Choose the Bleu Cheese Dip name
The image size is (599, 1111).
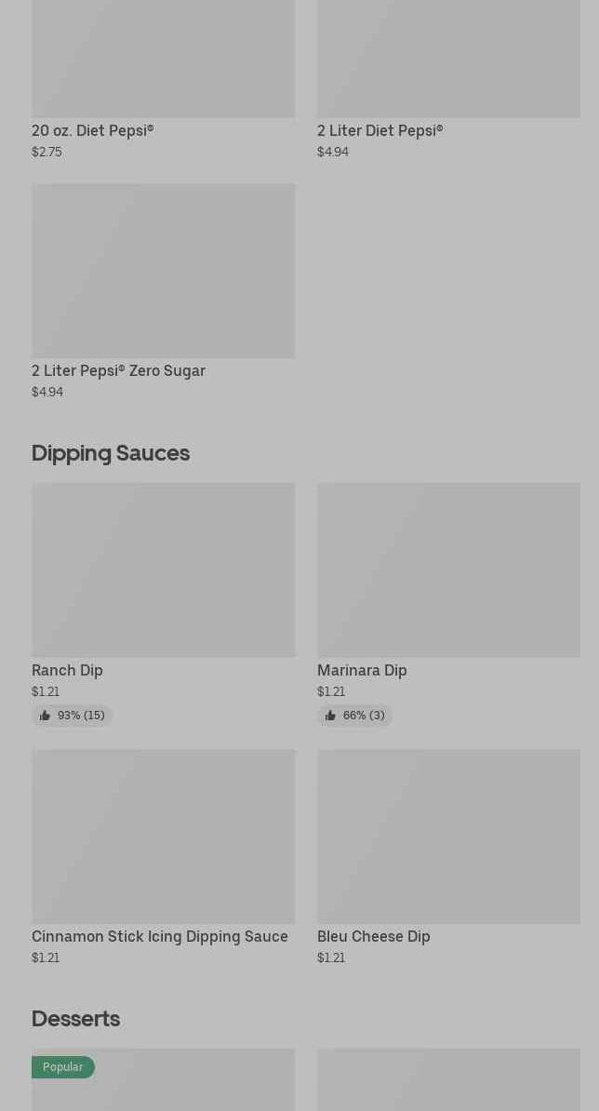373,937
